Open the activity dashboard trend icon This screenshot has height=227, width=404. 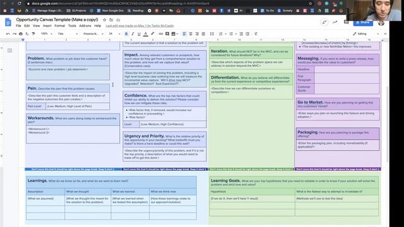(335, 22)
